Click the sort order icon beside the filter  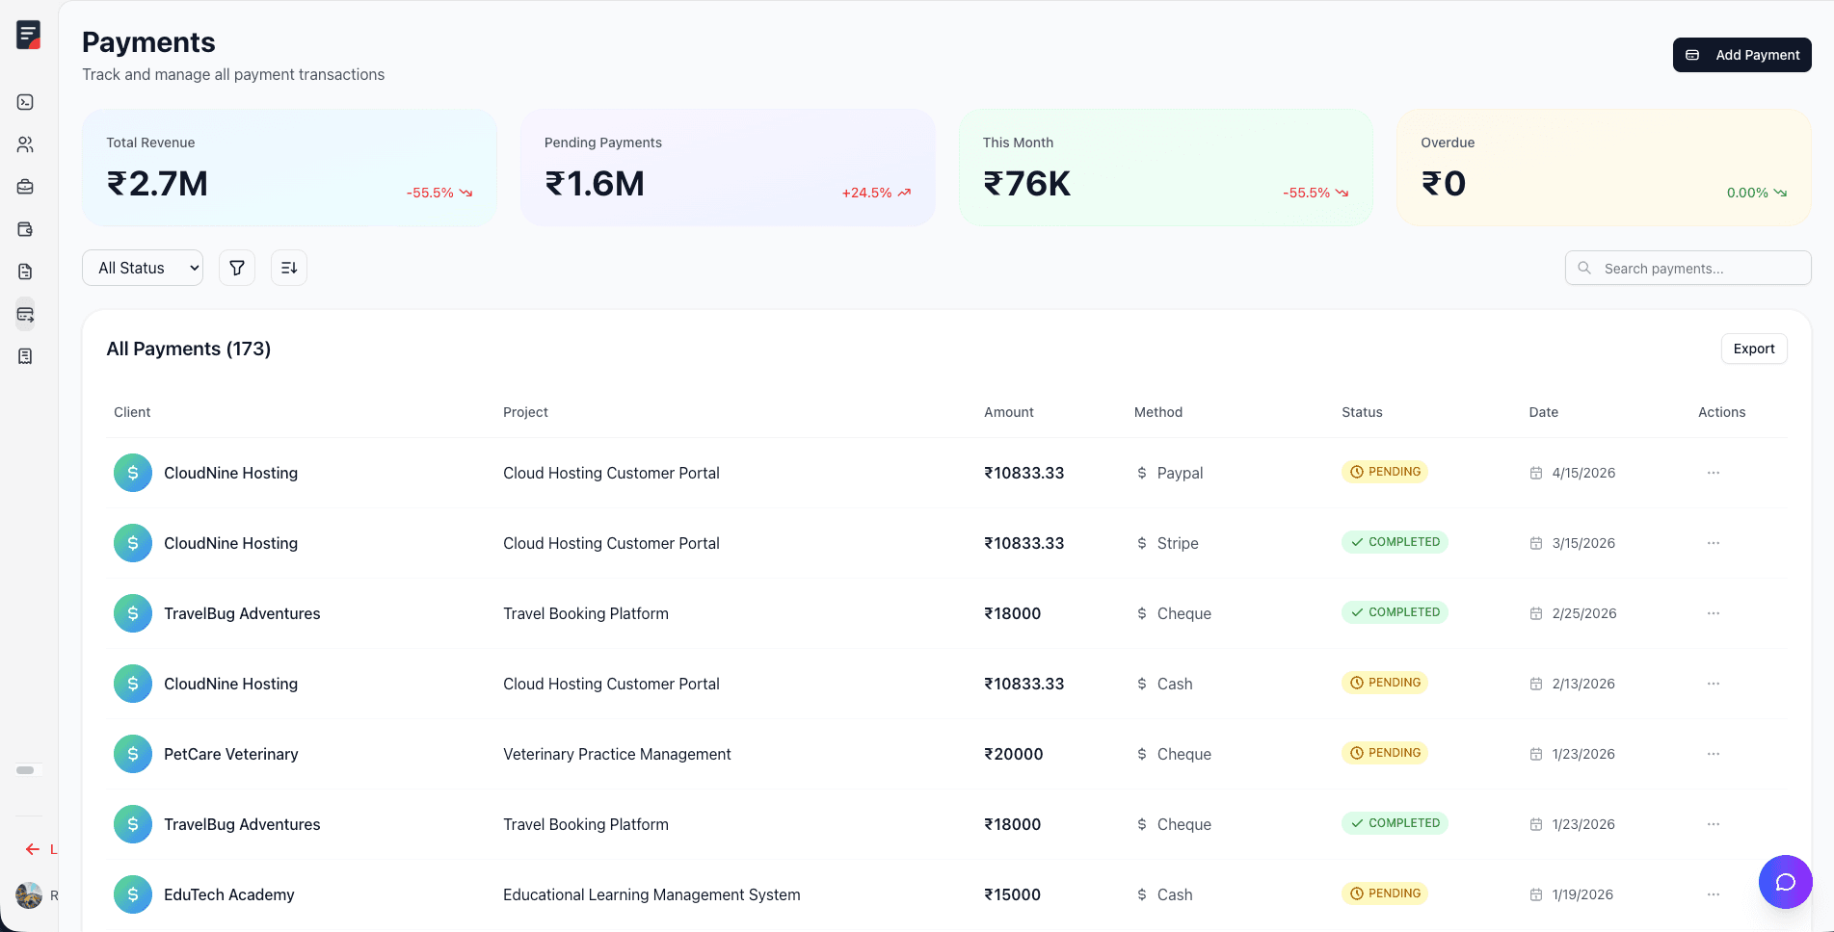288,268
